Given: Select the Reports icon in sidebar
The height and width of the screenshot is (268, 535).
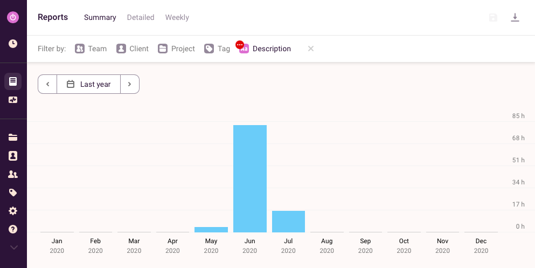Looking at the screenshot, I should [x=13, y=81].
